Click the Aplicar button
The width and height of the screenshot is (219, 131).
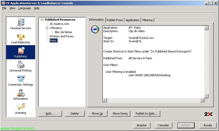[186, 125]
